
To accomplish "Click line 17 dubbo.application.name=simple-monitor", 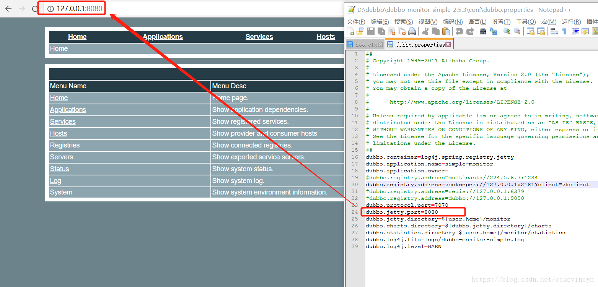I will pyautogui.click(x=429, y=164).
